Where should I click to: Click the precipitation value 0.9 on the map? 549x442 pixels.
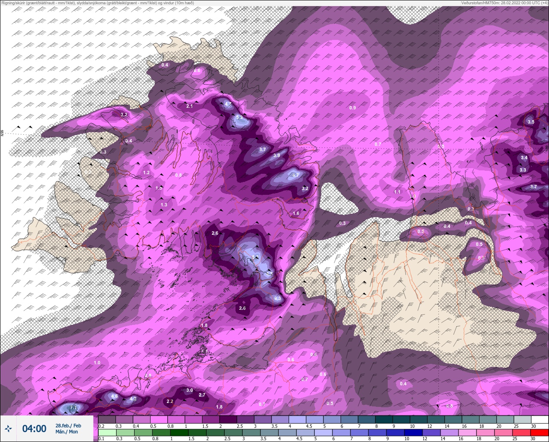pos(353,108)
